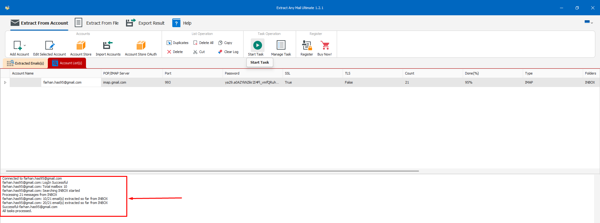This screenshot has width=600, height=223.
Task: Click Delete All in List Operation
Action: 203,43
